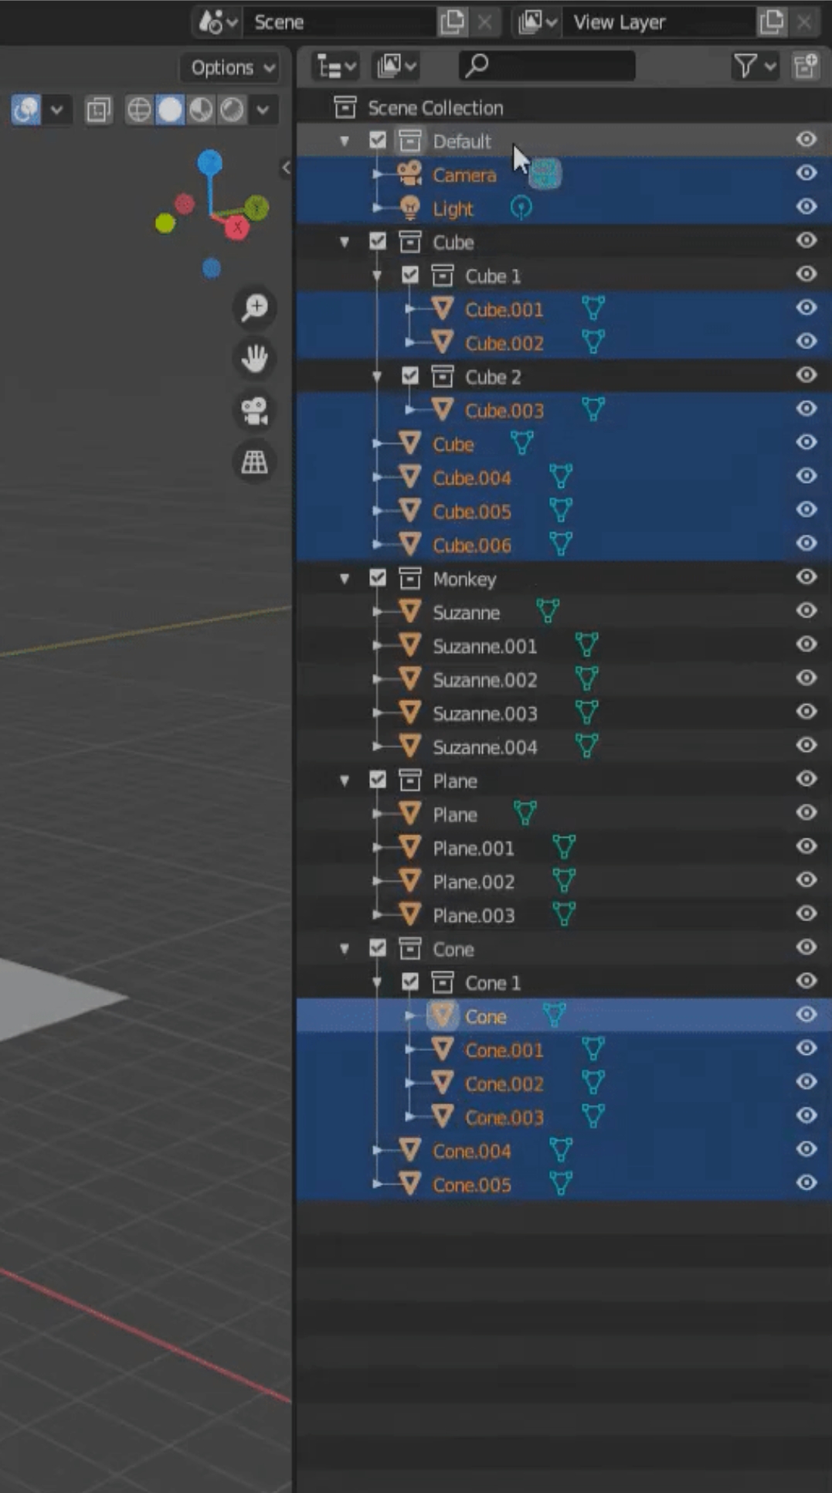Select material preview shading

pos(201,110)
